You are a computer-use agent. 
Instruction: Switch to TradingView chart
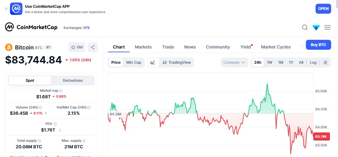coord(177,62)
